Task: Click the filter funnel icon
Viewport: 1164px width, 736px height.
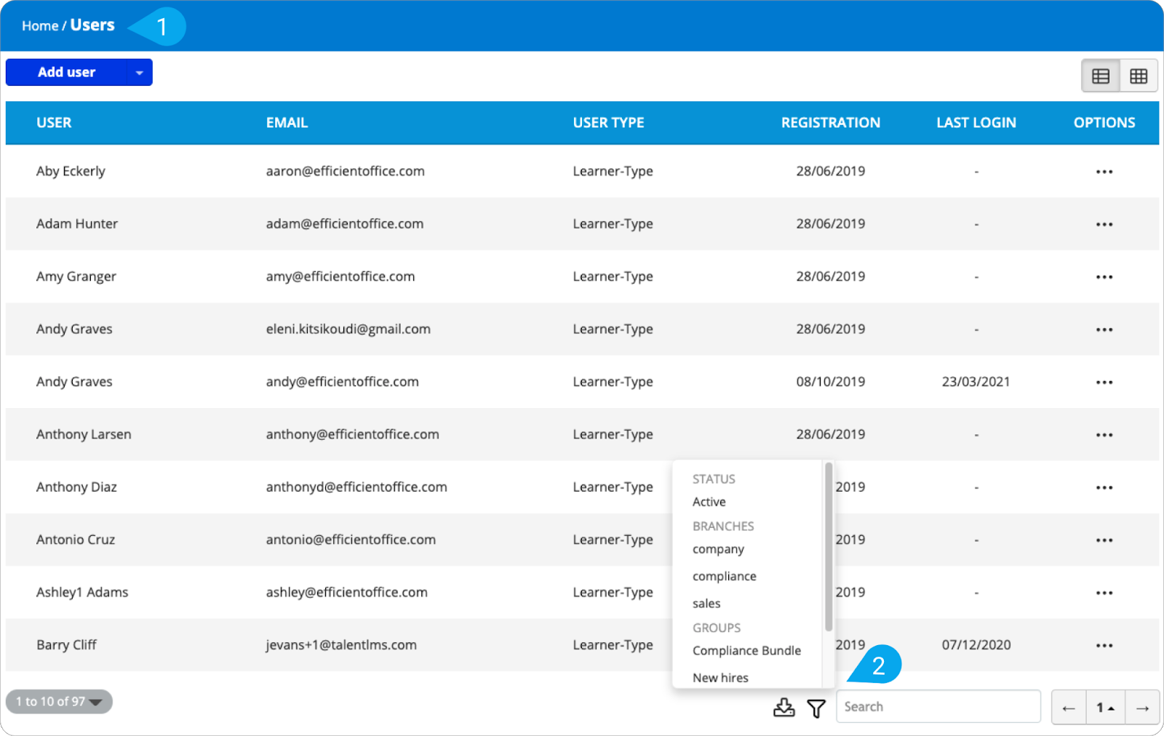Action: click(x=816, y=708)
